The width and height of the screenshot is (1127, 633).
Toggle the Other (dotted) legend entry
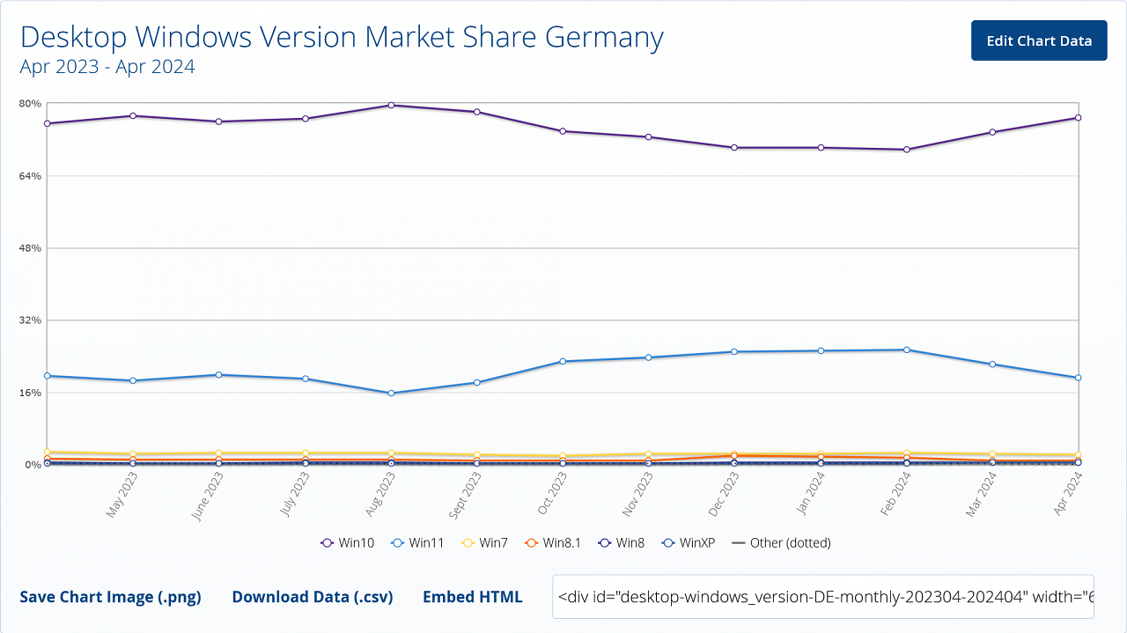[x=781, y=543]
